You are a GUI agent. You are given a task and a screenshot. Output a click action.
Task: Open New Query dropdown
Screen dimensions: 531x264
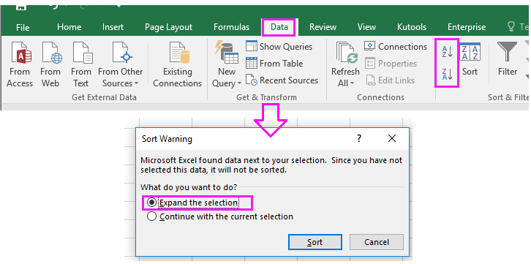click(x=227, y=64)
